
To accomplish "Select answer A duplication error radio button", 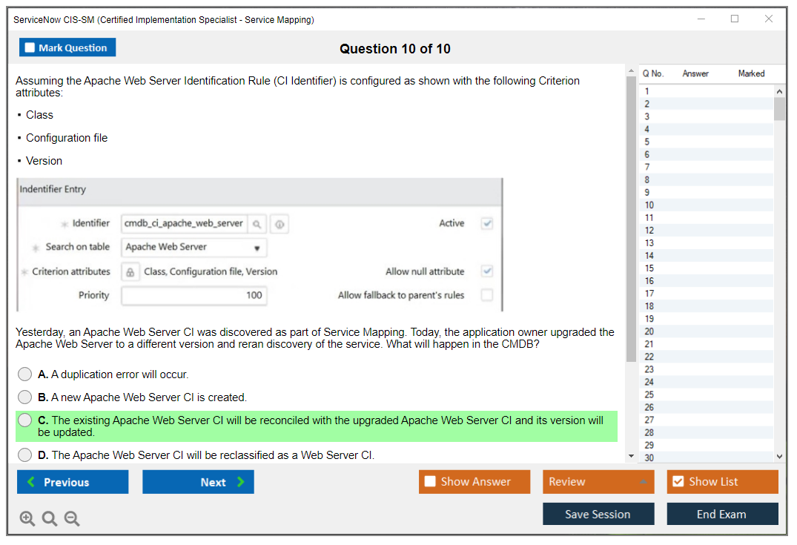I will [x=25, y=374].
